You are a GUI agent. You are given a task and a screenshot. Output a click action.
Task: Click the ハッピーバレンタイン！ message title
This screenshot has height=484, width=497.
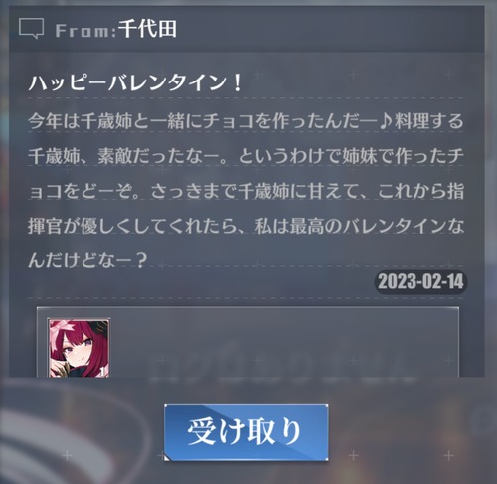pyautogui.click(x=135, y=82)
